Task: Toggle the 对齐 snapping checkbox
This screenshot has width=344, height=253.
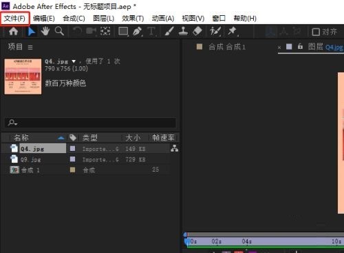Action: click(x=316, y=32)
